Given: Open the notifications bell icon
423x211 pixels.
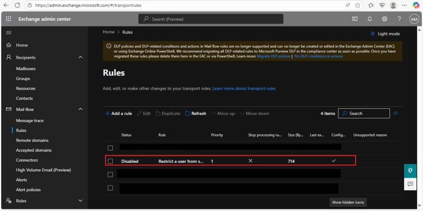Looking at the screenshot, I should point(370,19).
